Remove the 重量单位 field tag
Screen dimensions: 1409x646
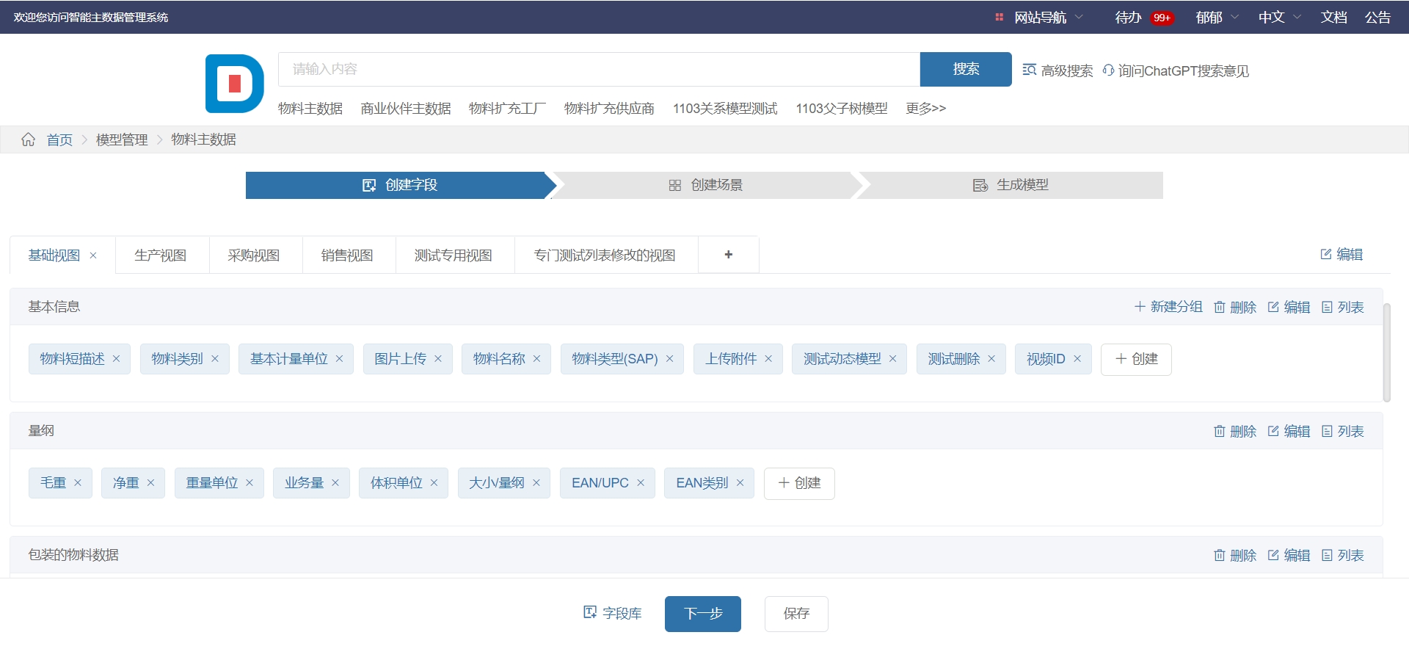(250, 483)
